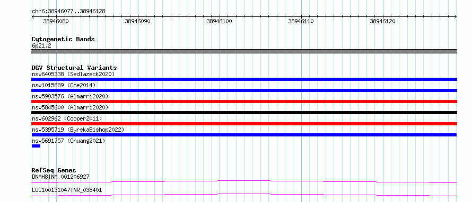The width and height of the screenshot is (472, 202).
Task: Select the gray 6p21.2 cytogenetic band bar
Action: (244, 51)
